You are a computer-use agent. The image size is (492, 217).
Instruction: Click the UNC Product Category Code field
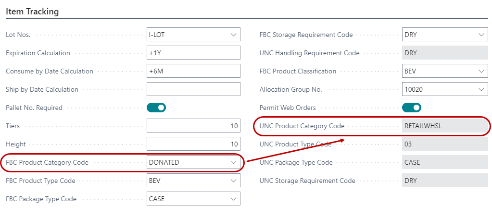(444, 126)
